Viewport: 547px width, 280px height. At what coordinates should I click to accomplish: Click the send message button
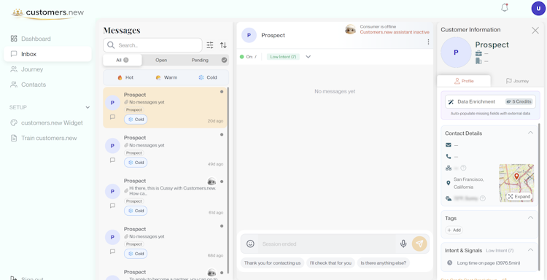coord(419,244)
